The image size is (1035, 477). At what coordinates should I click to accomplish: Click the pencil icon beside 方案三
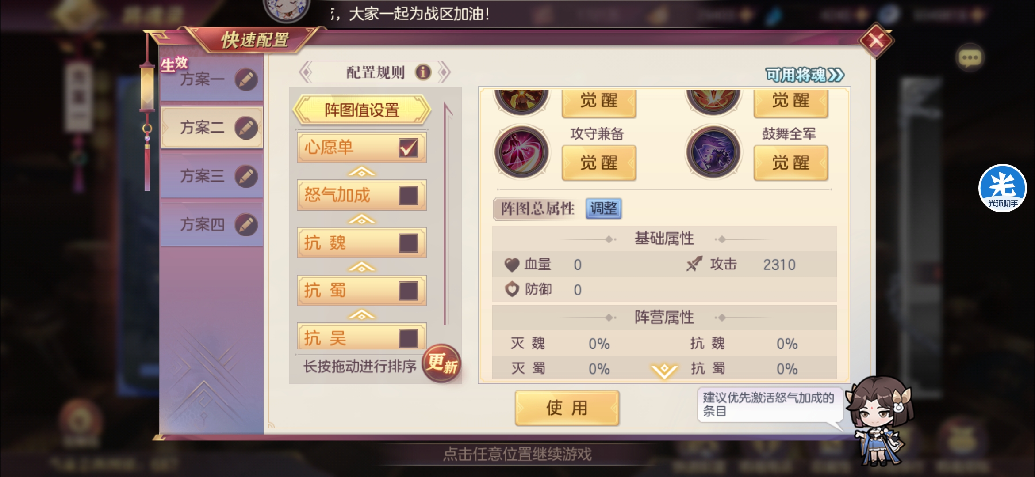246,176
